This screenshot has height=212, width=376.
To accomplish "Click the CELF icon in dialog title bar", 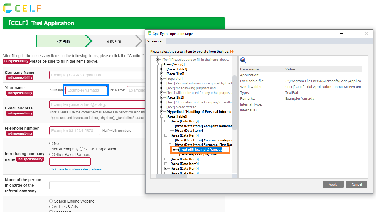I will (x=149, y=33).
